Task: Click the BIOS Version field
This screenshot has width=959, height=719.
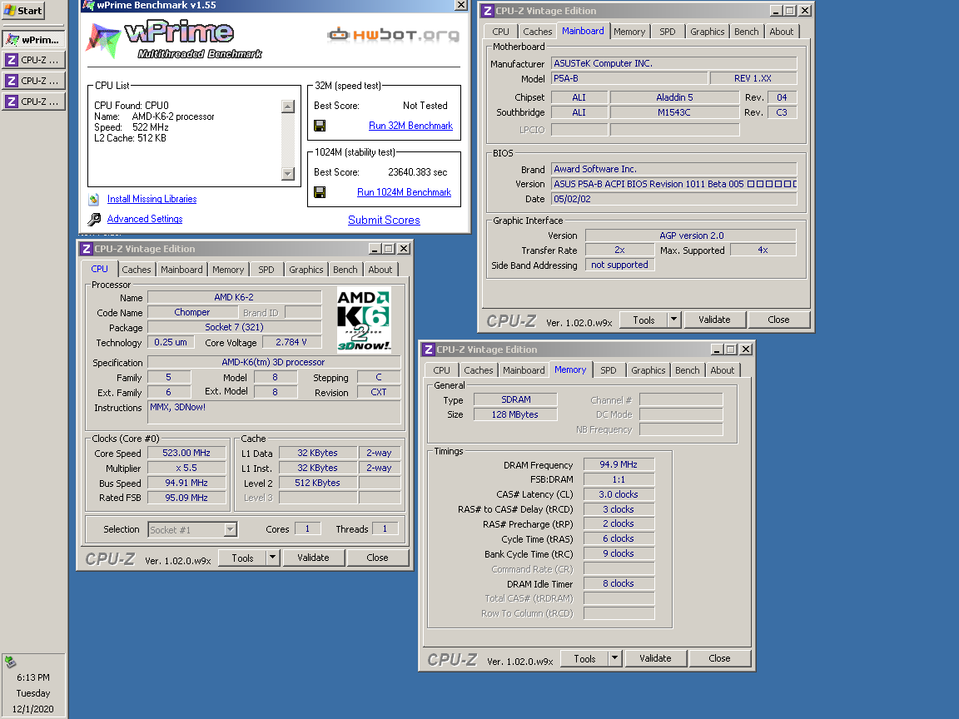Action: (x=674, y=184)
